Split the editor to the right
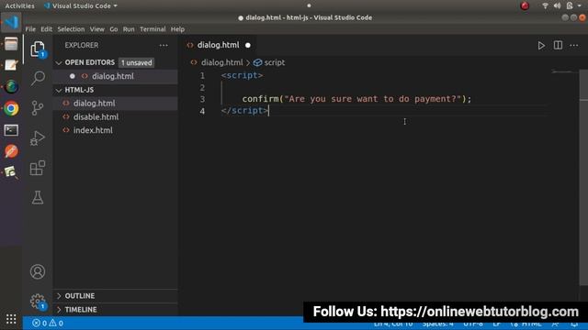588x330 pixels. coord(558,45)
